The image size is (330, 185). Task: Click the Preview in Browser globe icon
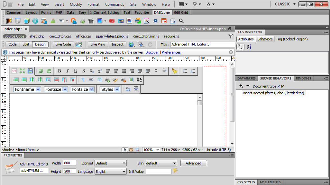[131, 45]
